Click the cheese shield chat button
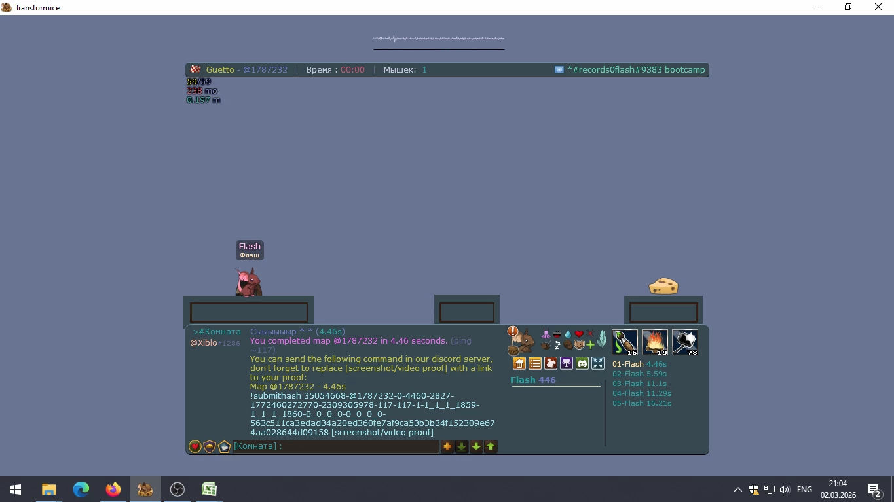Image resolution: width=894 pixels, height=502 pixels. click(210, 446)
